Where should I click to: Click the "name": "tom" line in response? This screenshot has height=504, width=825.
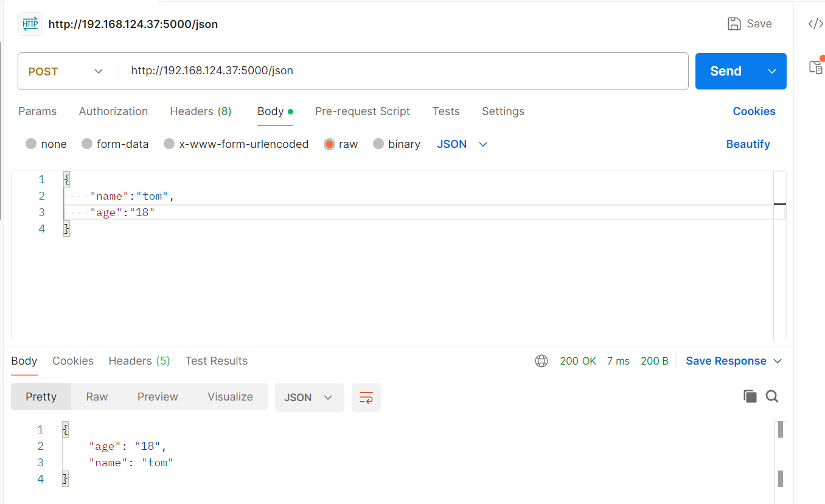coord(131,463)
